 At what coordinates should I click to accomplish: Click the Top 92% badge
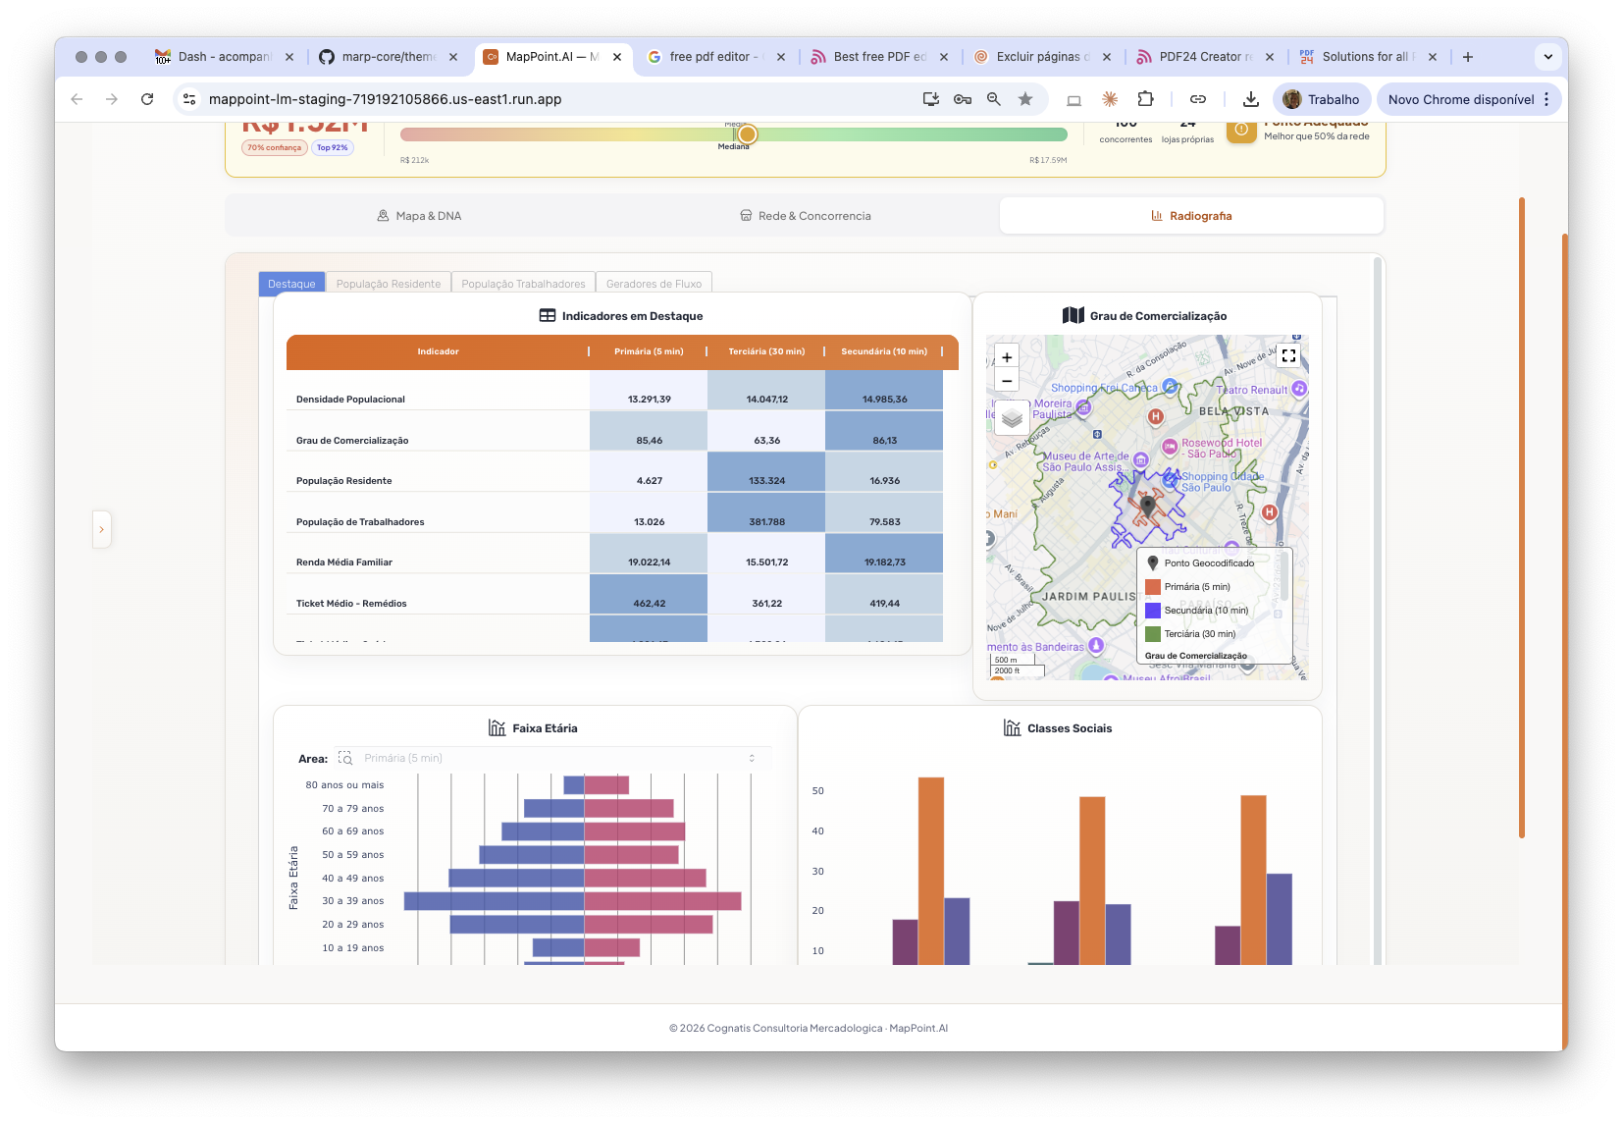pos(333,147)
